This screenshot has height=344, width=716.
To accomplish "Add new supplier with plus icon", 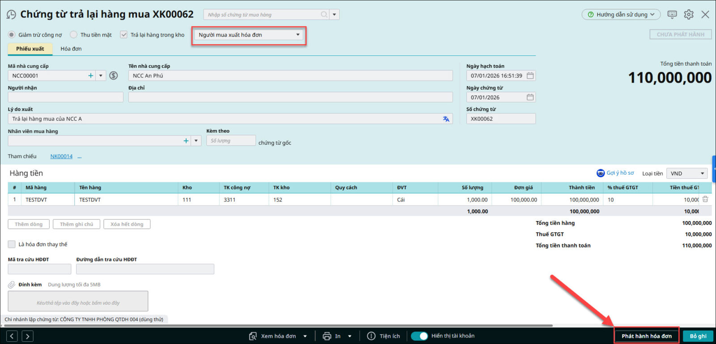I will (91, 76).
